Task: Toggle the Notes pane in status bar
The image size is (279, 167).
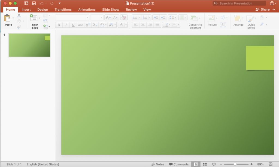Action: tap(158, 164)
